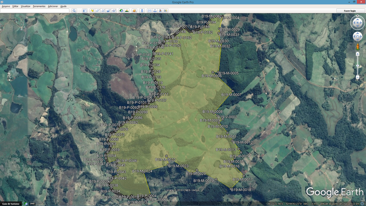Screen dimensions: 366x206
Task: Click the Print icon
Action: (155, 11)
